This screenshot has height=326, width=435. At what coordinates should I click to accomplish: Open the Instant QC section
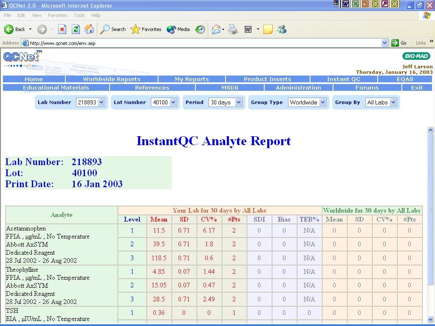(344, 79)
